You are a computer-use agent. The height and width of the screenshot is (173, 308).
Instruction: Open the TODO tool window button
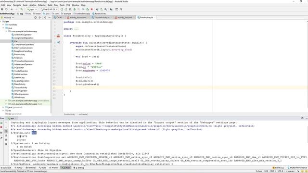pyautogui.click(x=19, y=168)
